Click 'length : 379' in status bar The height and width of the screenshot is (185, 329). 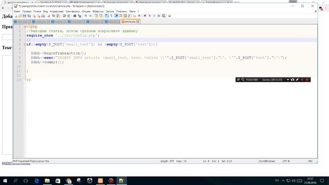[x=167, y=161]
